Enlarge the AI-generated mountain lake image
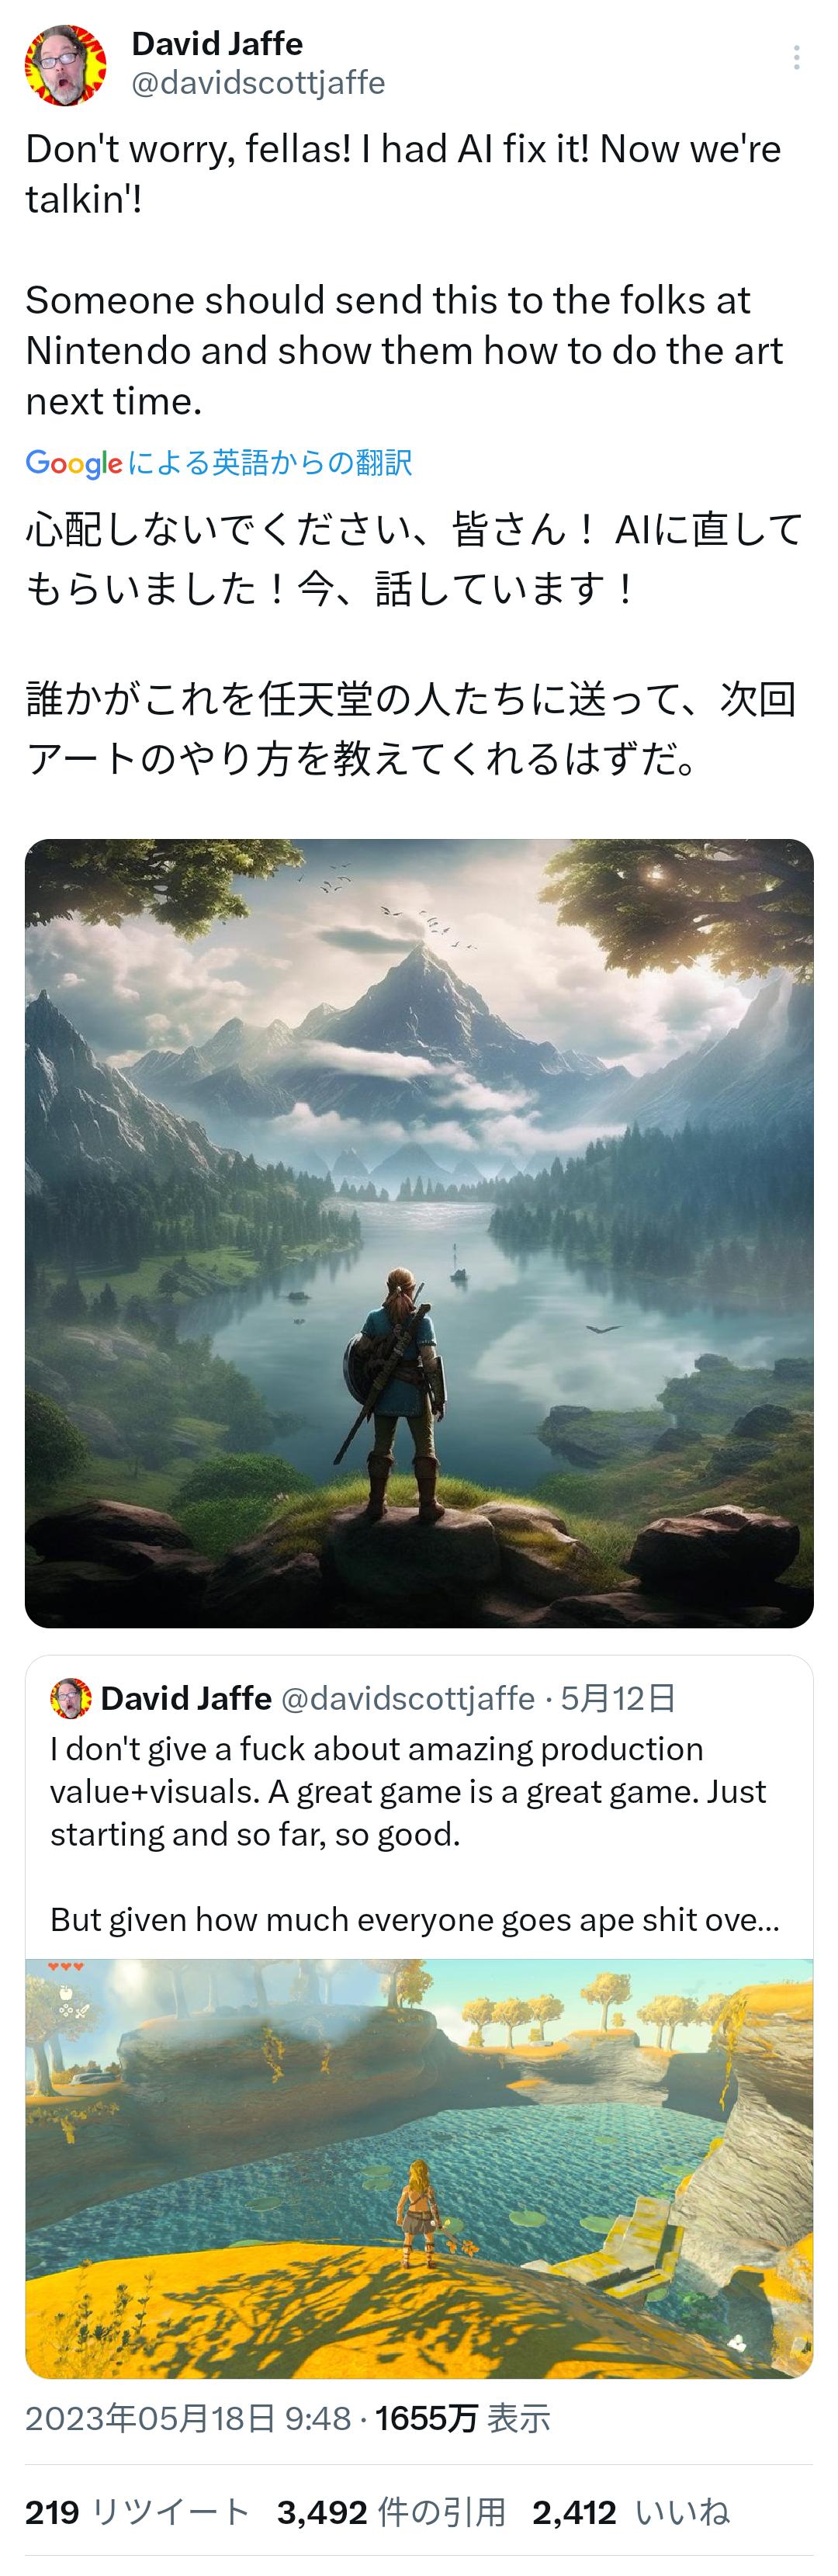The width and height of the screenshot is (838, 2576). 419,1233
